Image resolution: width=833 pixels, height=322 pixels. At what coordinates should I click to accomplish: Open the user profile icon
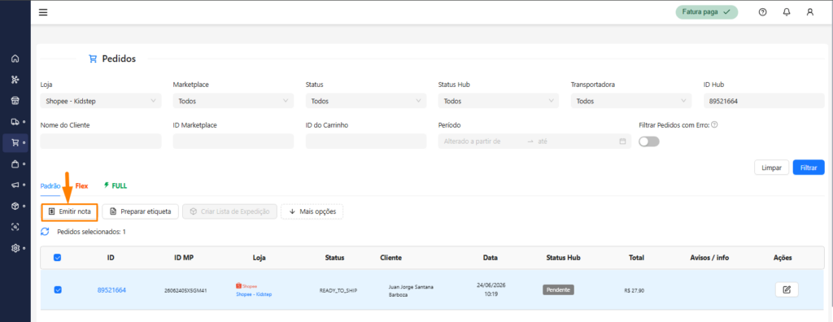809,12
